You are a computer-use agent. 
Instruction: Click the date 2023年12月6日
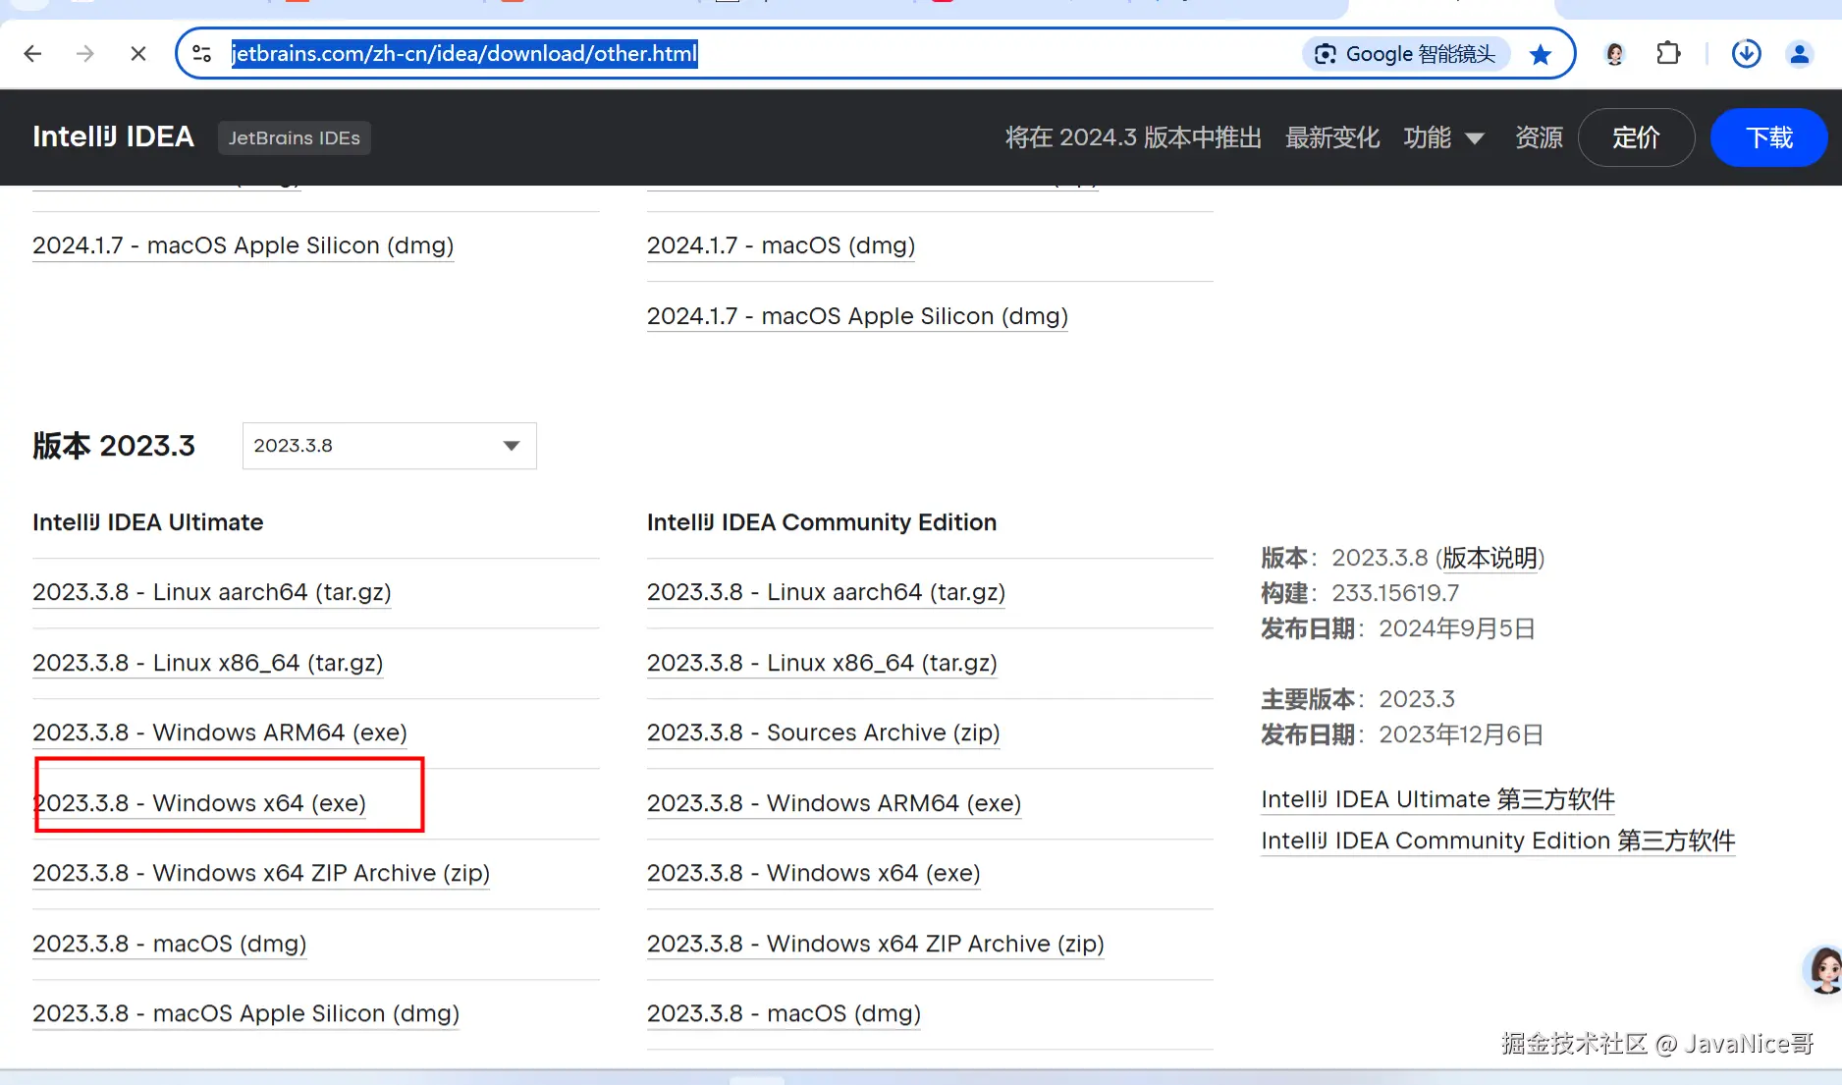point(1461,734)
